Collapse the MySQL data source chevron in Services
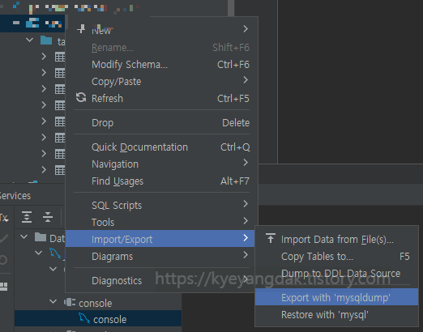The width and height of the screenshot is (423, 332). [x=39, y=253]
